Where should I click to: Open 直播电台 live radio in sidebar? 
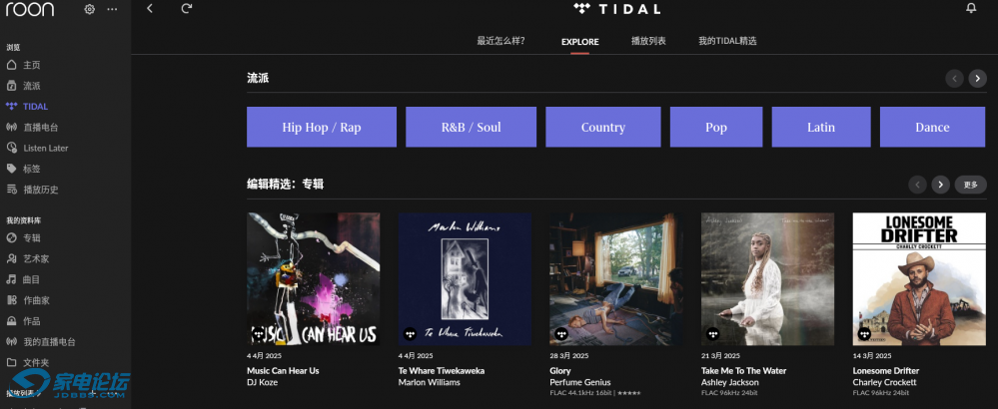(x=40, y=127)
